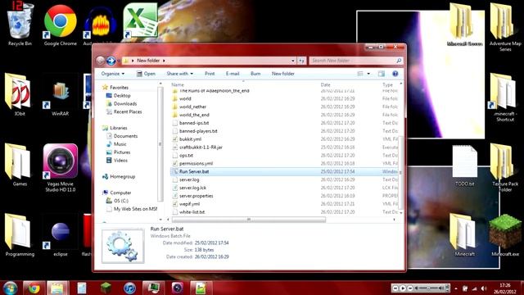Open the TODO.txt file on desktop
The image size is (524, 295).
(464, 166)
